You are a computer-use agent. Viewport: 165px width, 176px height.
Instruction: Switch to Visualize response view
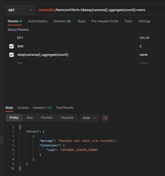[x=67, y=118]
